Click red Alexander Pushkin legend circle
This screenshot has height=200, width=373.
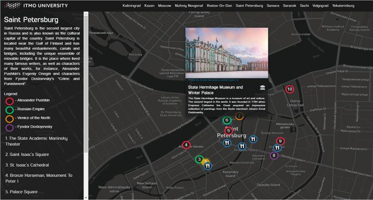click(10, 101)
